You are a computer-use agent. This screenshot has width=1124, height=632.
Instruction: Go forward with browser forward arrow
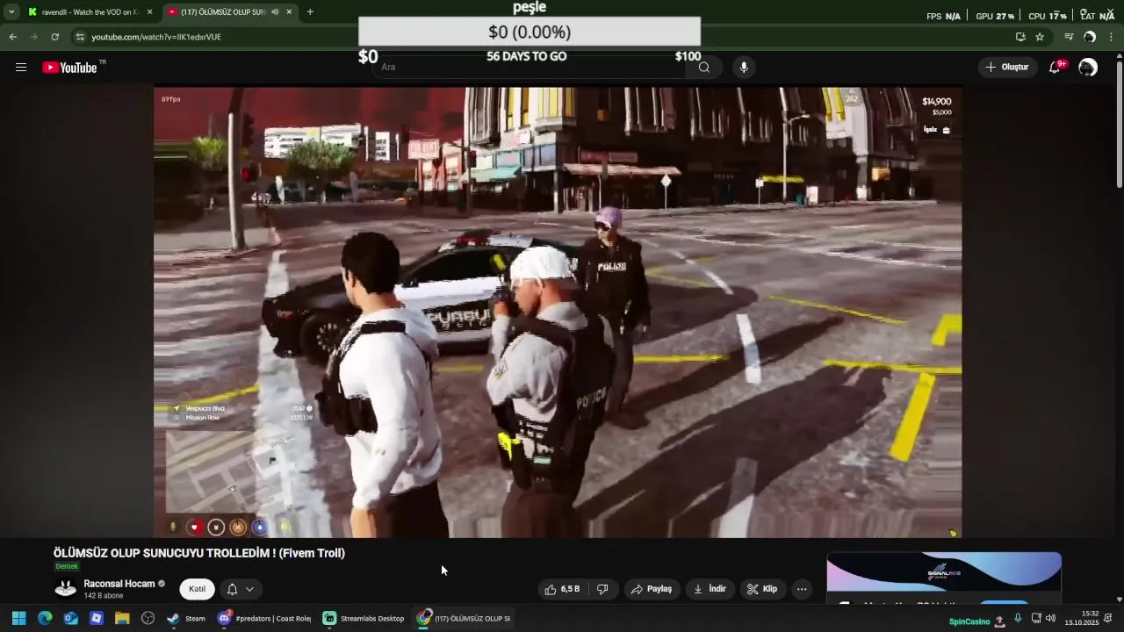click(33, 37)
